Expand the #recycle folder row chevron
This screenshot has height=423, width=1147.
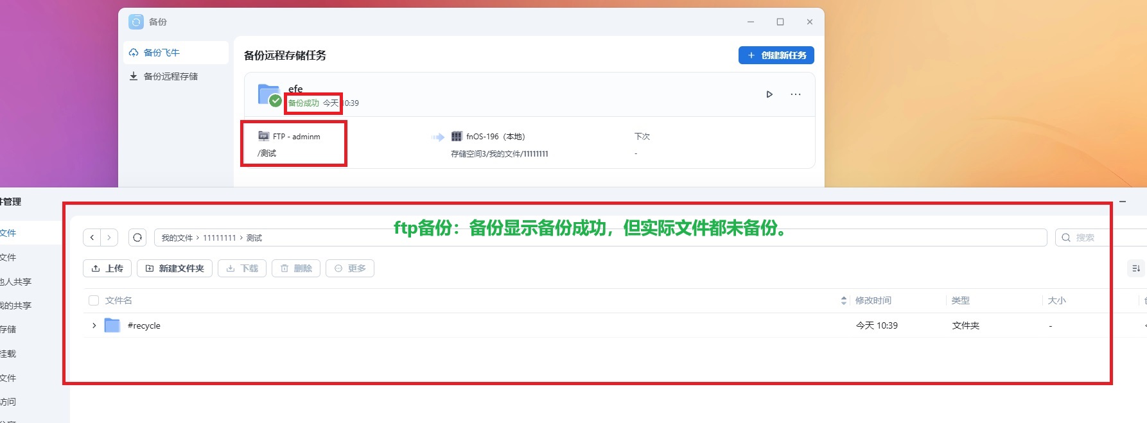point(94,325)
